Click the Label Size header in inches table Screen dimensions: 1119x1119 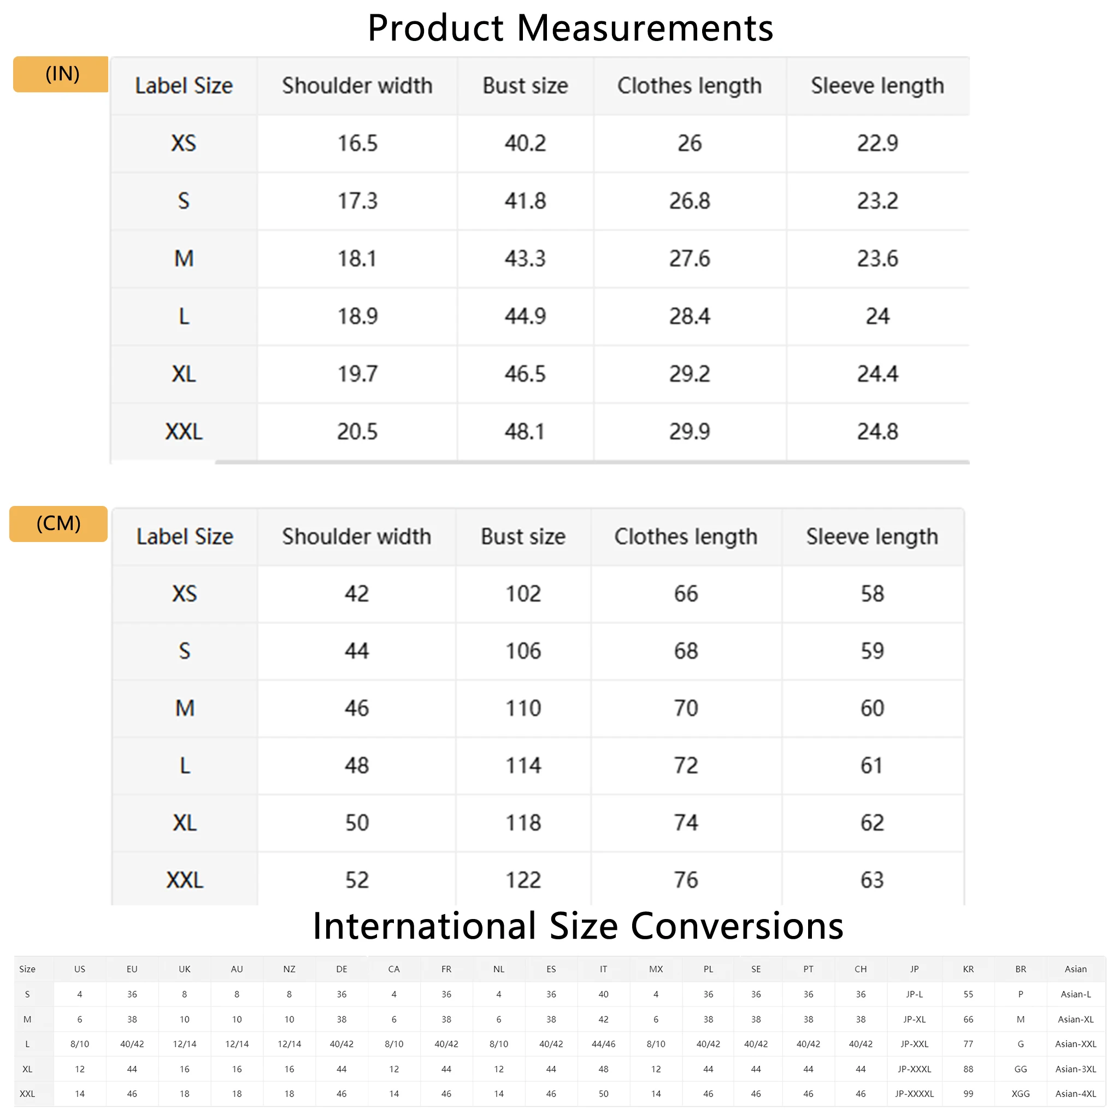pos(184,86)
